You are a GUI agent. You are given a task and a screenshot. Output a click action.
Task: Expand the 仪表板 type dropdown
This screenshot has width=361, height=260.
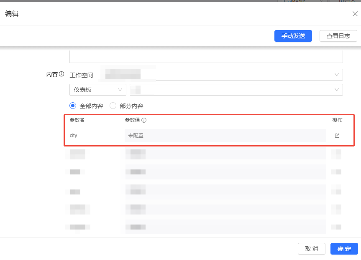[97, 90]
